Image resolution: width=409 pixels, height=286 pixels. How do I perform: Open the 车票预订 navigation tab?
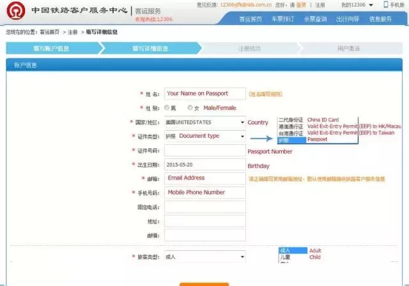pyautogui.click(x=282, y=19)
